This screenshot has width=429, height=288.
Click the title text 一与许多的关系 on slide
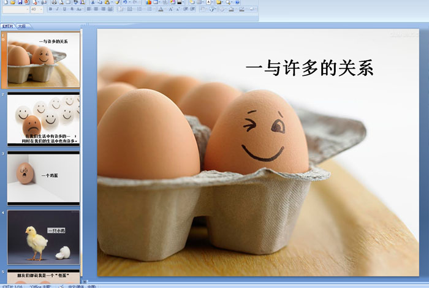pyautogui.click(x=309, y=68)
